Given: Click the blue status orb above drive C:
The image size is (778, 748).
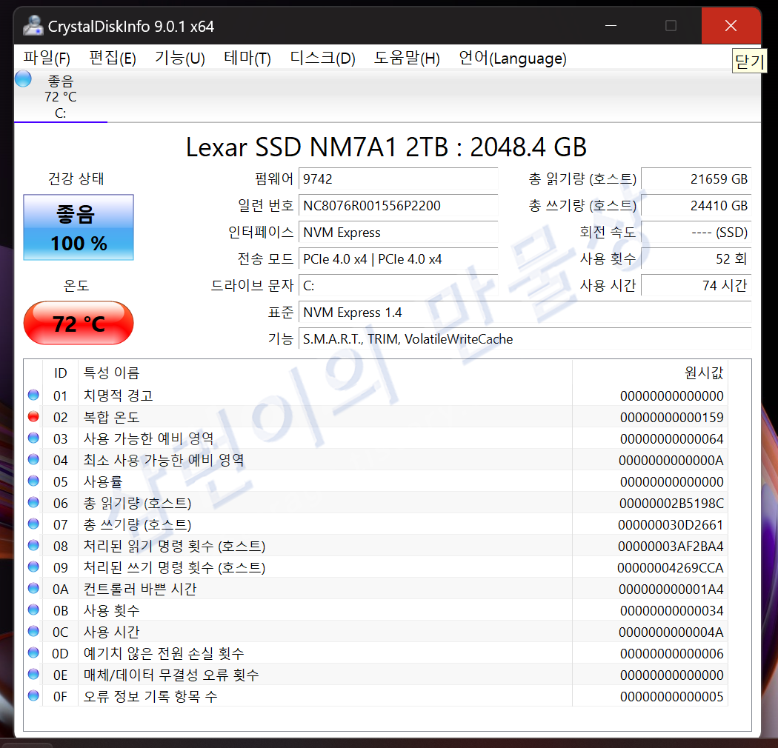Looking at the screenshot, I should tap(23, 79).
